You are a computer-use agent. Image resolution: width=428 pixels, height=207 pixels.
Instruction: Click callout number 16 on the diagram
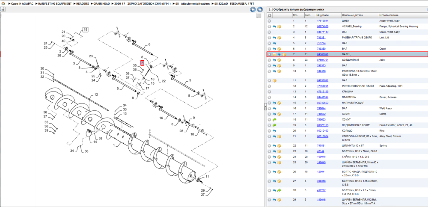point(161,118)
